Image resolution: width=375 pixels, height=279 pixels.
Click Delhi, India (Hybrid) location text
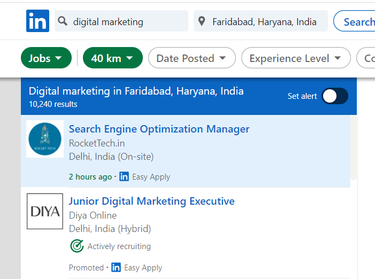click(x=110, y=229)
